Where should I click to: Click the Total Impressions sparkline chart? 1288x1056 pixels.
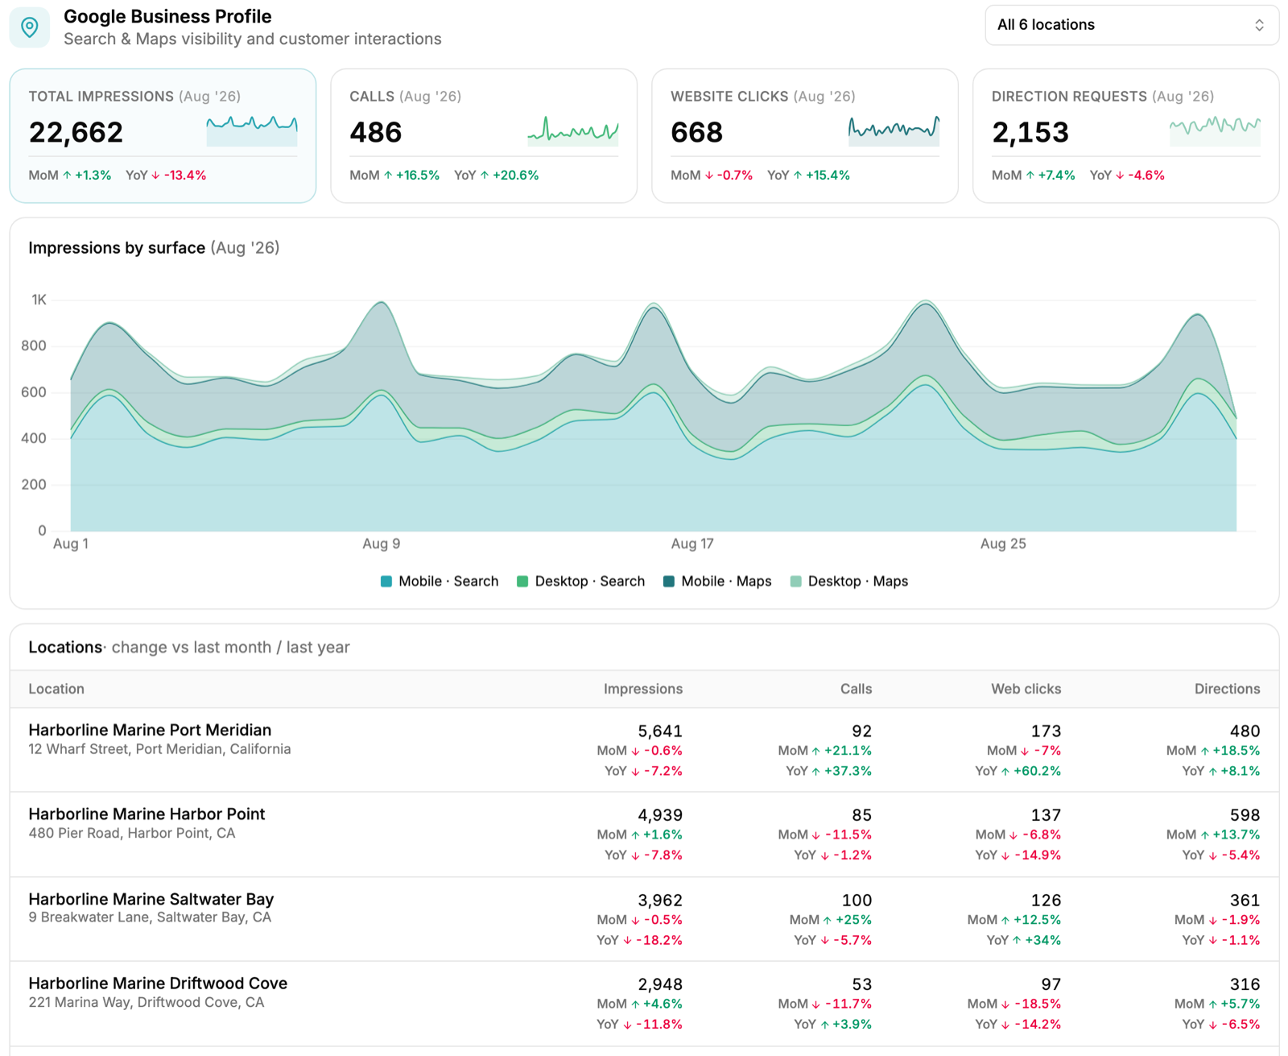252,130
